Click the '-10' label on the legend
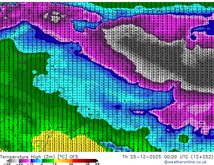The image size is (214, 165). [x=30, y=164]
